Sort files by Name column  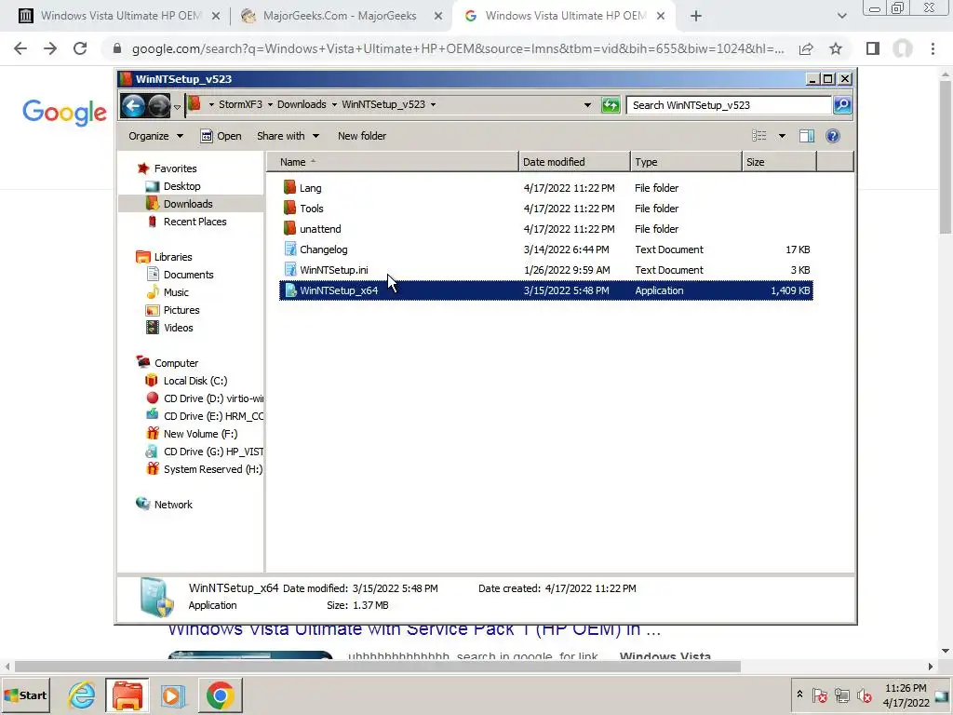tap(393, 162)
